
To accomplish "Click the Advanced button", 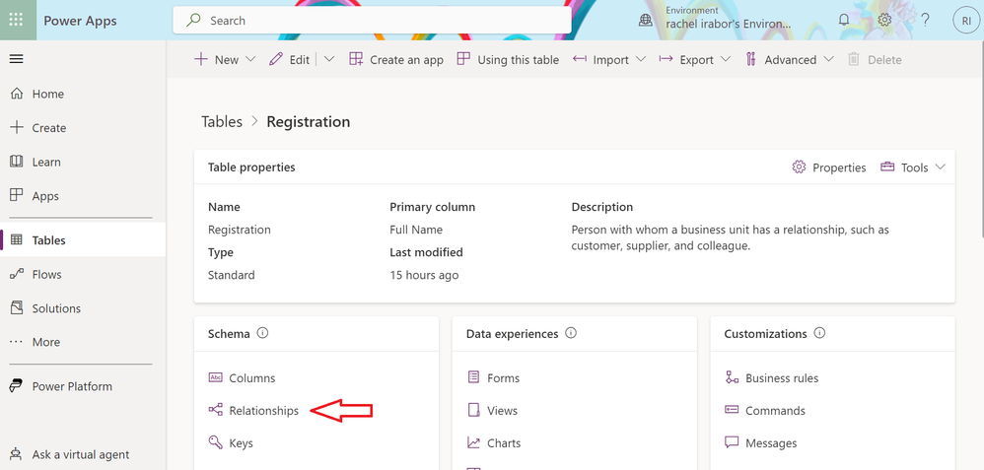I will pyautogui.click(x=781, y=60).
